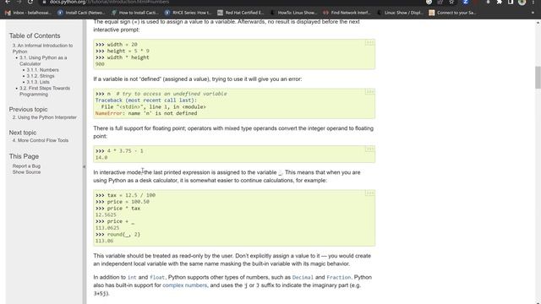Show more bookmarks with the overflow chevron
Image resolution: width=541 pixels, height=304 pixels.
click(533, 13)
